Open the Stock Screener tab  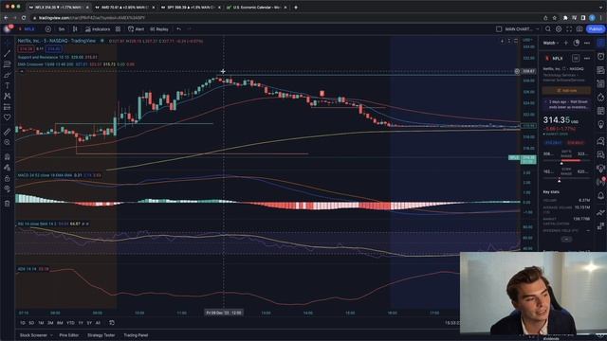tap(33, 335)
